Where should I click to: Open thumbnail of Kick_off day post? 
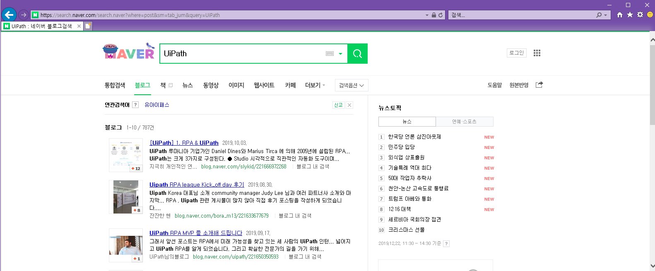click(x=126, y=197)
